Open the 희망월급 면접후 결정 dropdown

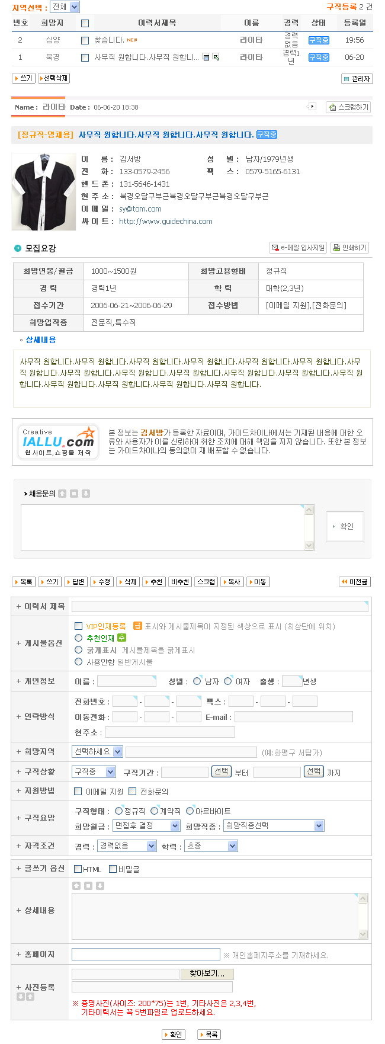pyautogui.click(x=146, y=826)
